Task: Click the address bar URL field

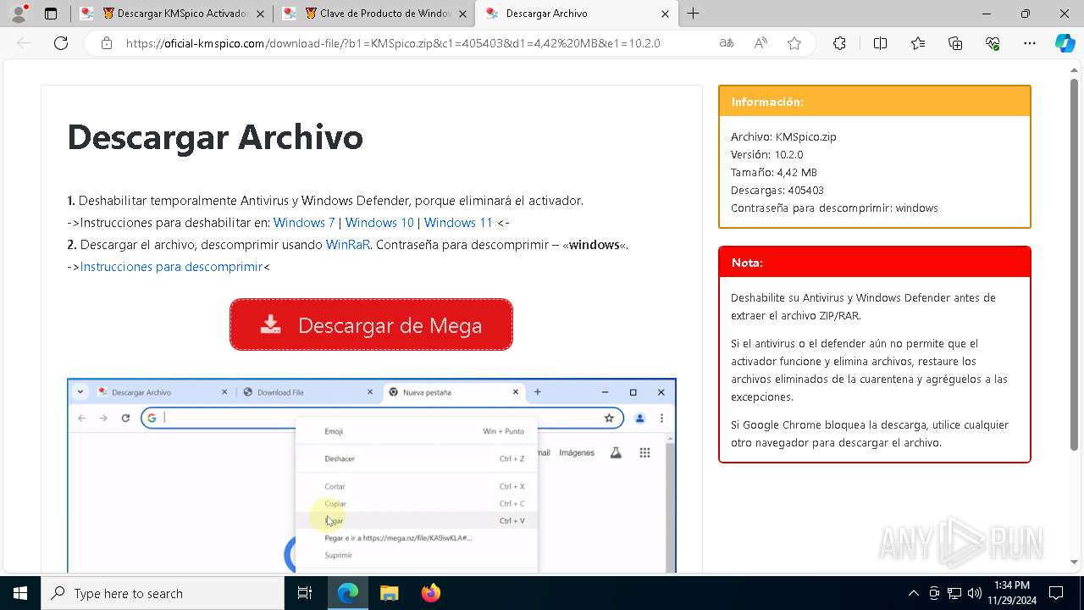Action: pyautogui.click(x=393, y=43)
